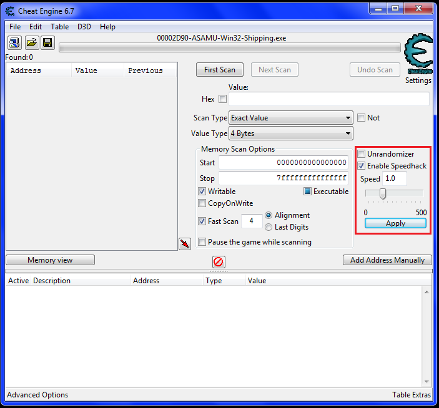Click the address table scroll down arrow
The image size is (439, 408).
pos(427,382)
